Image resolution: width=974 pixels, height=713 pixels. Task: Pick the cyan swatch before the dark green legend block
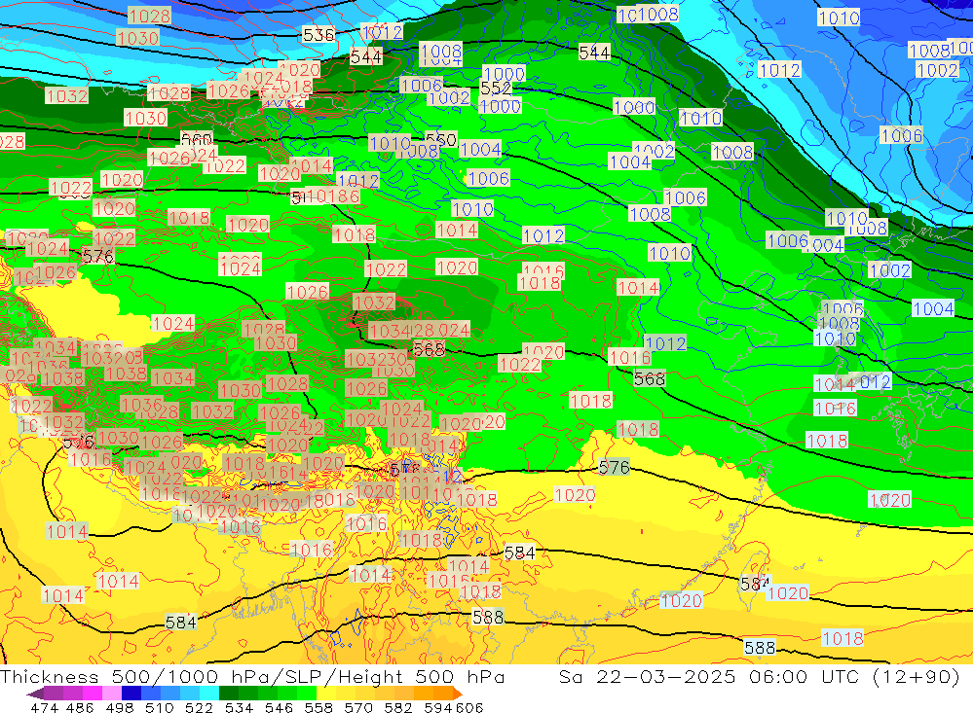pos(209,694)
